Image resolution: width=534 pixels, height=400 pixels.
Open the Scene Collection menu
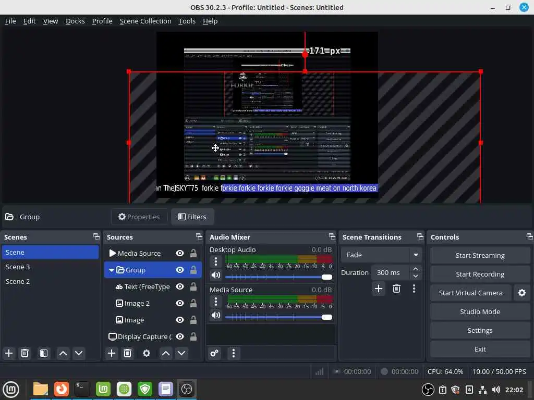pyautogui.click(x=145, y=21)
